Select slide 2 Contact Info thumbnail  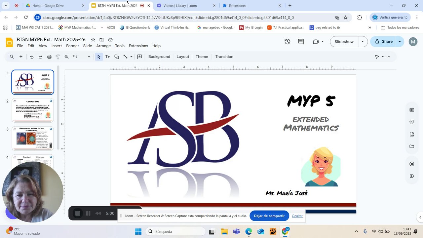(33, 110)
